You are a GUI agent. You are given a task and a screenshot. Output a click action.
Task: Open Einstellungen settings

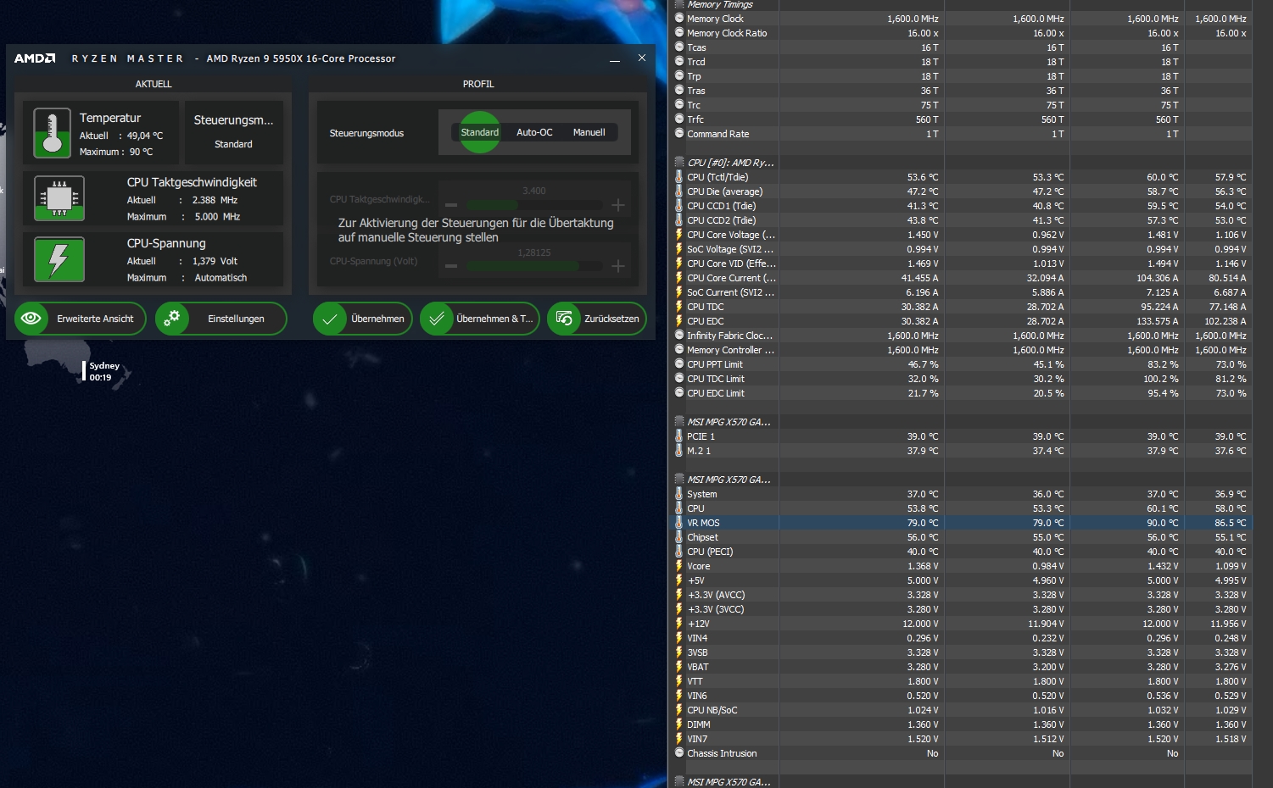tap(221, 319)
